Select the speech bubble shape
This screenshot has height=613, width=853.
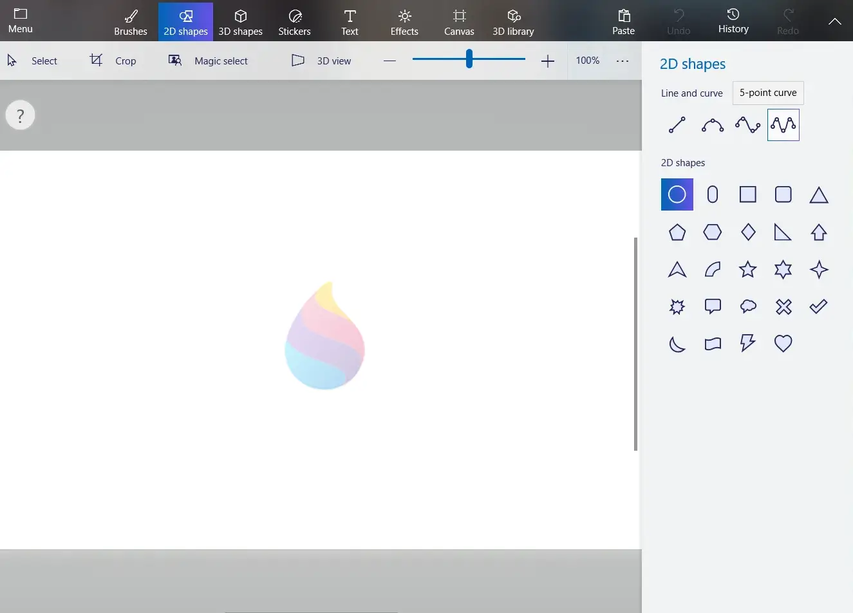(713, 306)
